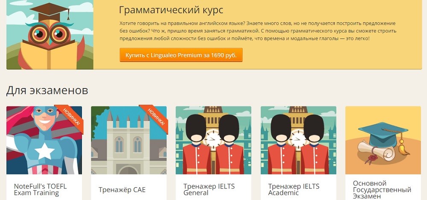427x200 pixels.
Task: Select the Тренажер IELTS Academic title
Action: (294, 190)
